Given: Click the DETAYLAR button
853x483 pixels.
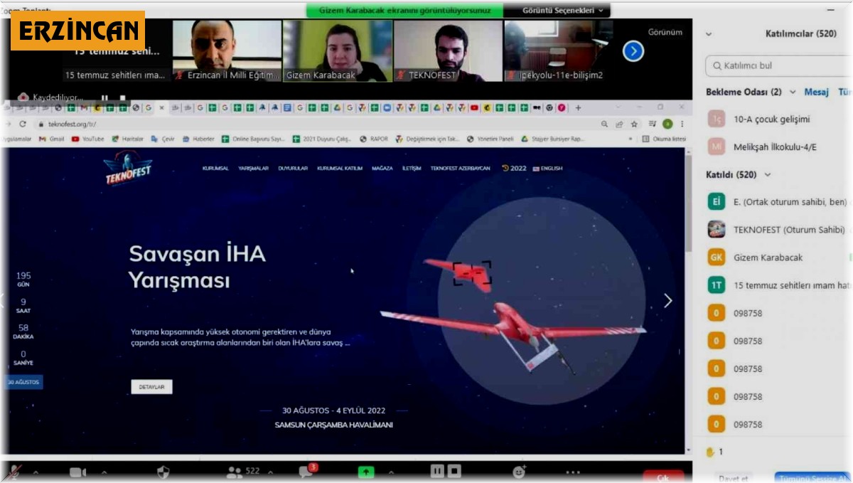Looking at the screenshot, I should click(x=151, y=387).
